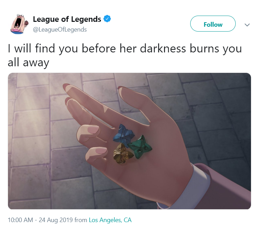This screenshot has width=260, height=228.
Task: Click the word "from" before location
Action: (81, 220)
